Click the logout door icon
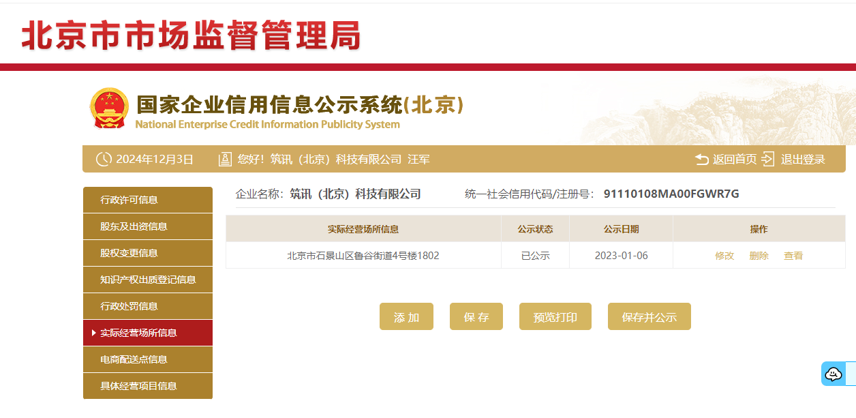This screenshot has height=418, width=856. pyautogui.click(x=768, y=159)
